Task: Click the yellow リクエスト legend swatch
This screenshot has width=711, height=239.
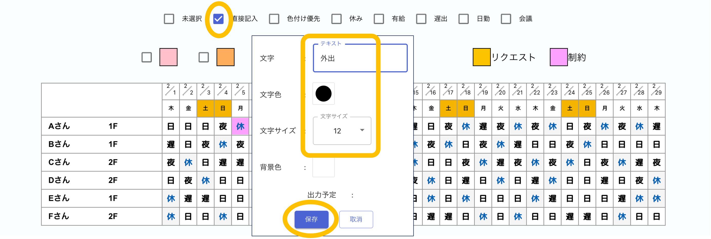Action: (x=481, y=57)
